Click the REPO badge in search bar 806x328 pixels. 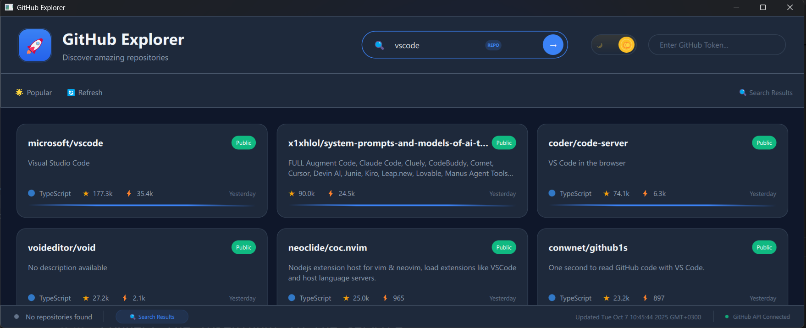[493, 45]
